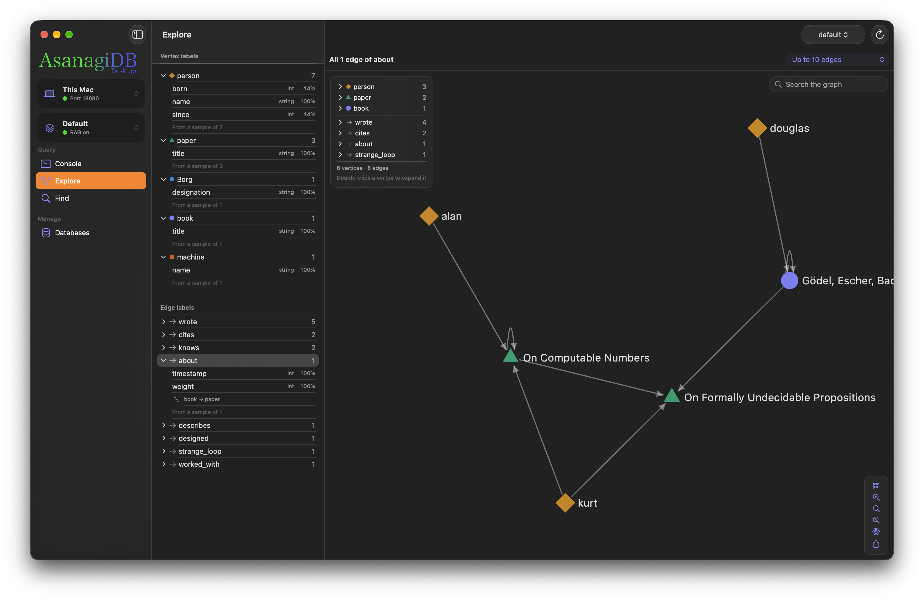Viewport: 924px width, 600px height.
Task: Select the born property row
Action: [243, 88]
